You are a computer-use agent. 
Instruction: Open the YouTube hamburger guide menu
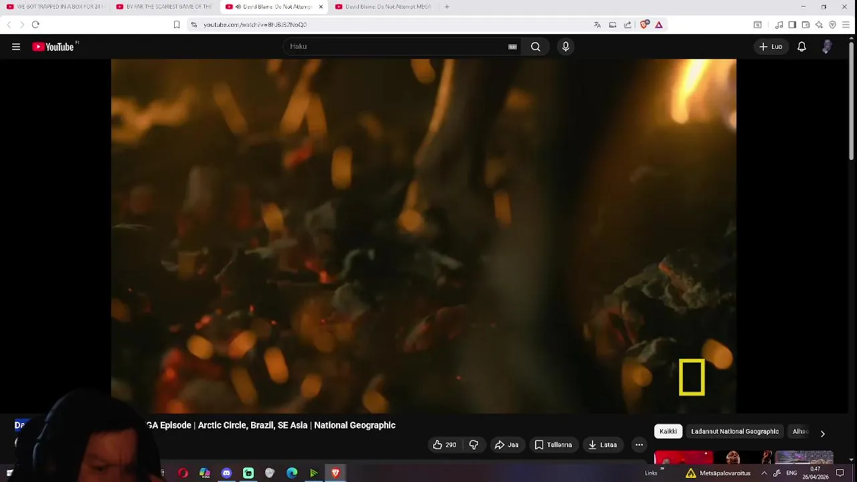pos(16,47)
